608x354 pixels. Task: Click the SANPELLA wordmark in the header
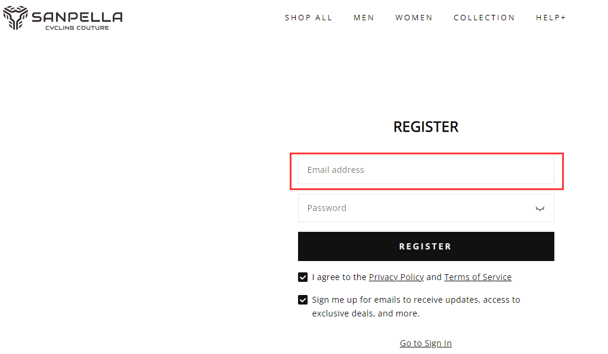77,16
